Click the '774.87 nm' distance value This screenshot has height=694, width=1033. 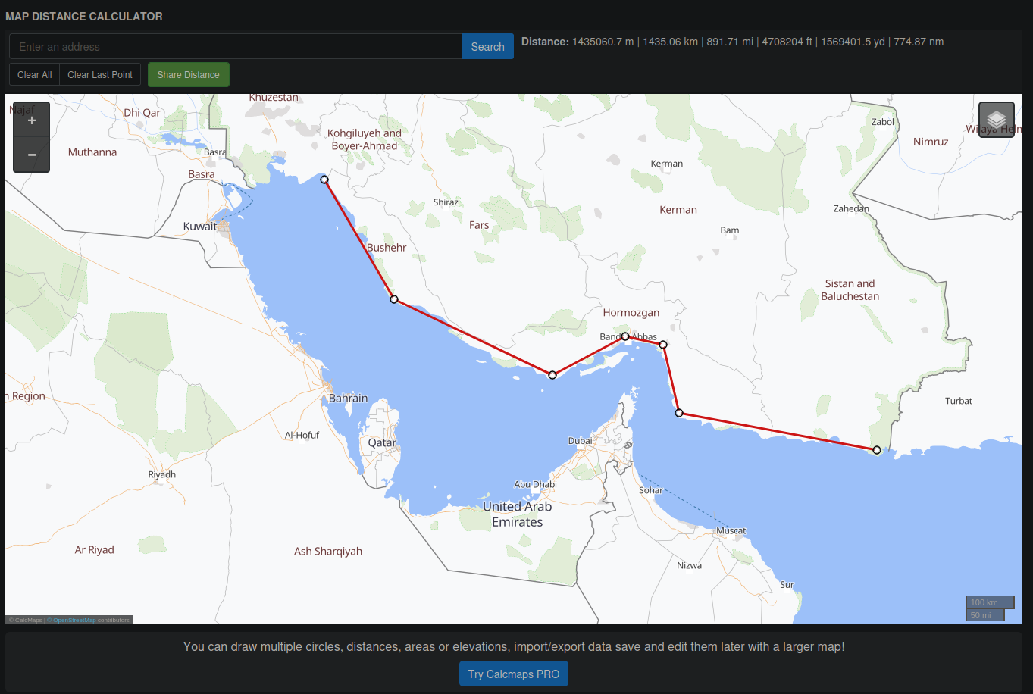(x=919, y=42)
